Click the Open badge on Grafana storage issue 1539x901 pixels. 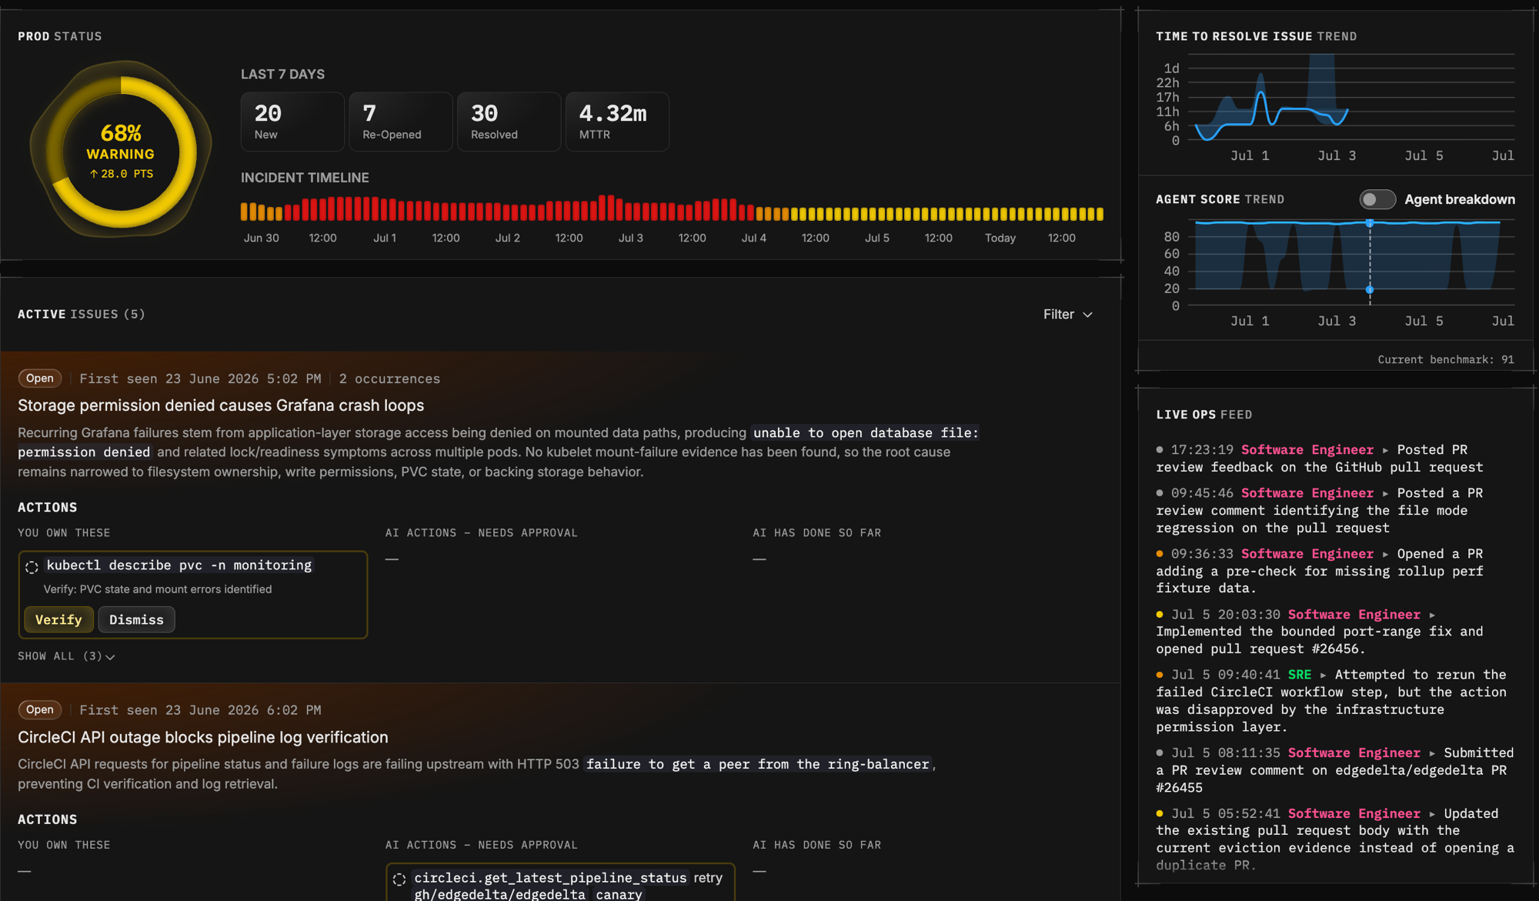pyautogui.click(x=40, y=378)
